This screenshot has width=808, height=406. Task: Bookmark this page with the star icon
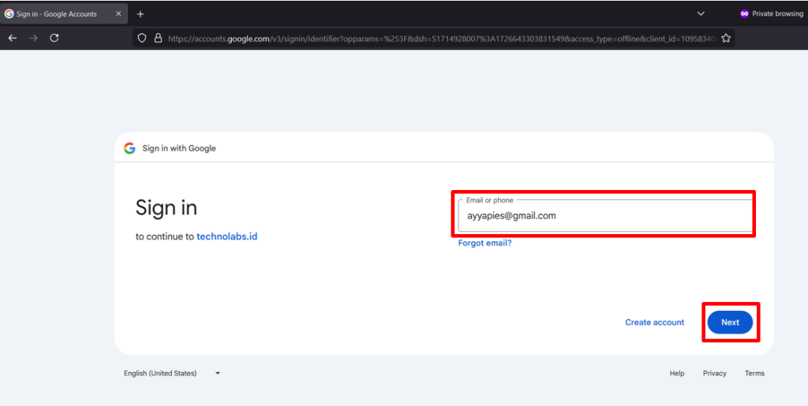coord(726,38)
